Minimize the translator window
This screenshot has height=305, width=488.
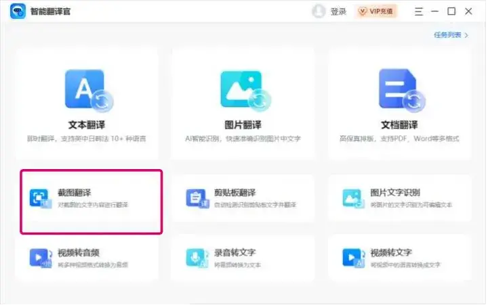coord(434,11)
